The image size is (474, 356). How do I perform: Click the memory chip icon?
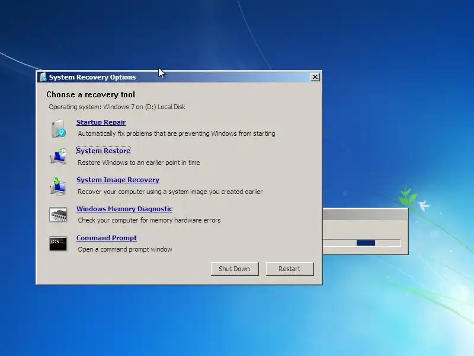58,215
